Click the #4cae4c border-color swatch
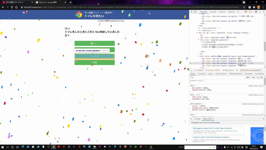 [208, 110]
